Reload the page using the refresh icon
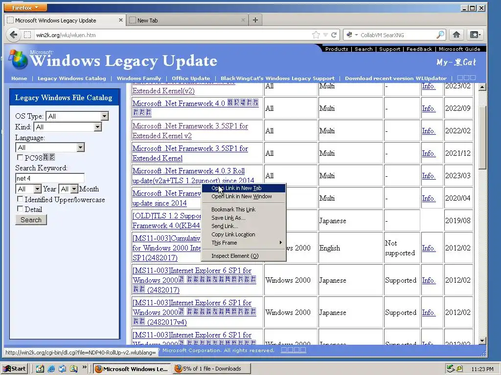501x375 pixels. pyautogui.click(x=334, y=35)
